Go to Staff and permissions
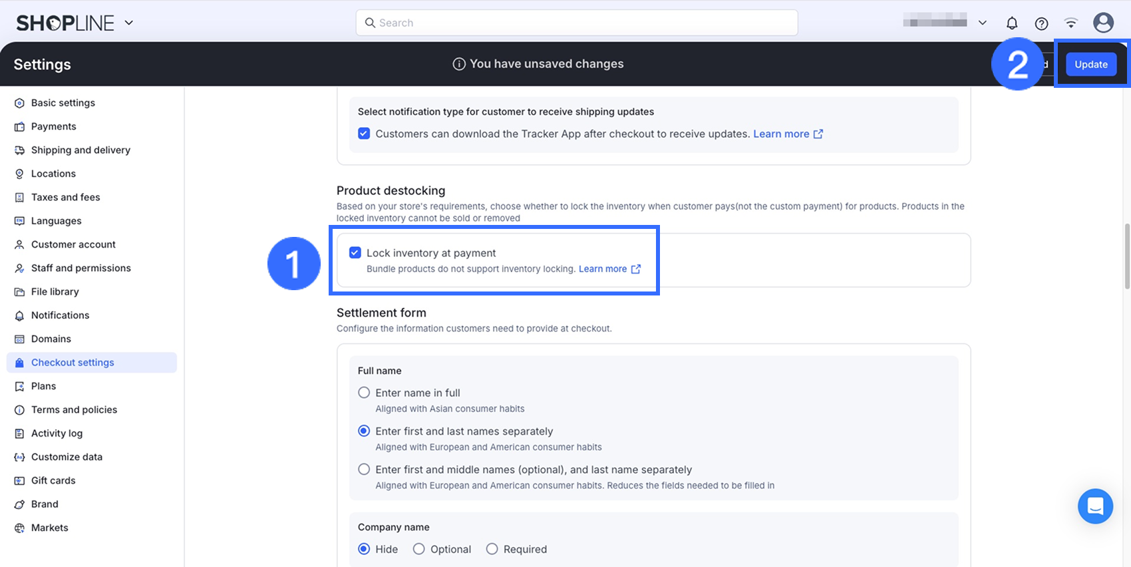The image size is (1131, 567). [81, 268]
